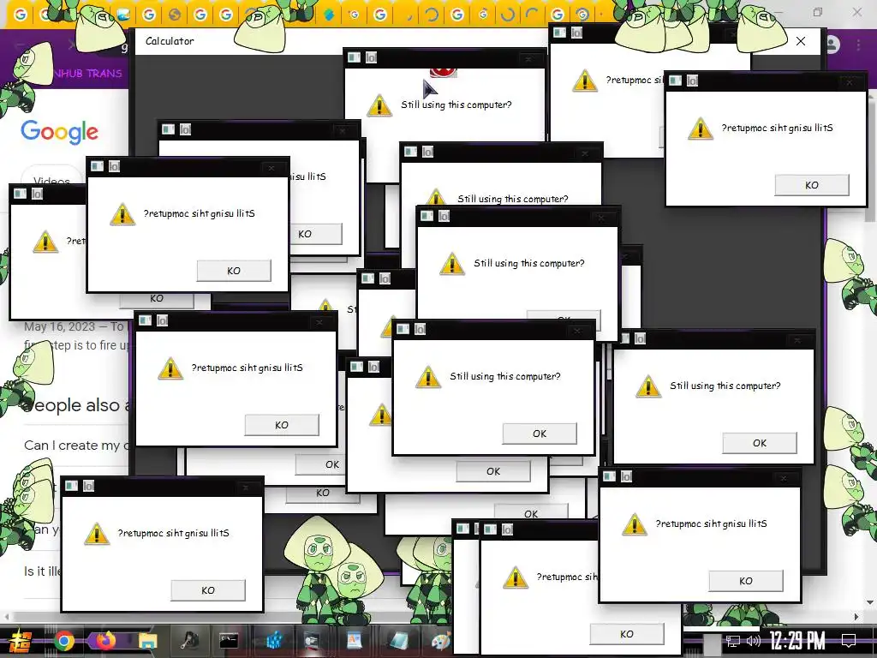Switch to the tab with blue-and-white picture favicon
The width and height of the screenshot is (877, 658).
123,15
